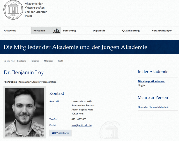Click the Mehr zur Person heading
This screenshot has width=179, height=141.
[153, 97]
